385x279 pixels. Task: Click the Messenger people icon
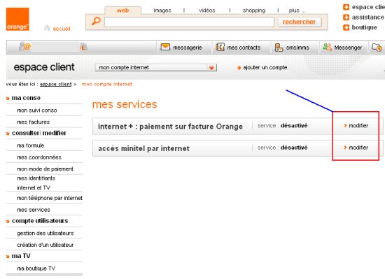pyautogui.click(x=328, y=47)
